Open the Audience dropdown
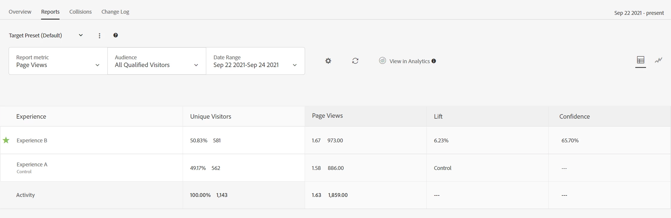The width and height of the screenshot is (671, 218). (x=157, y=61)
